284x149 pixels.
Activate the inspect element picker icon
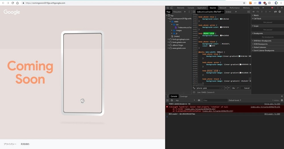[168, 8]
